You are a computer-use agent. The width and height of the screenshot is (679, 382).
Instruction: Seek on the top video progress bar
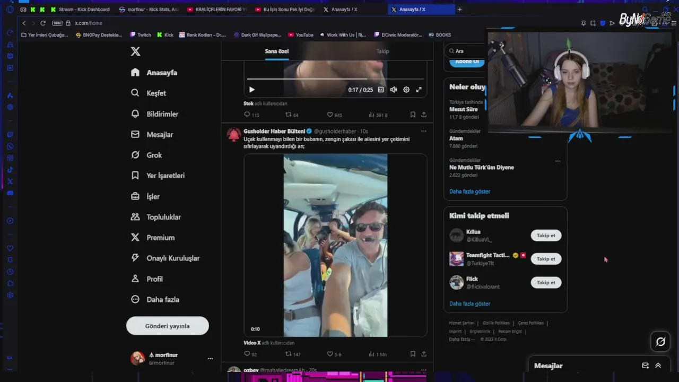[335, 79]
